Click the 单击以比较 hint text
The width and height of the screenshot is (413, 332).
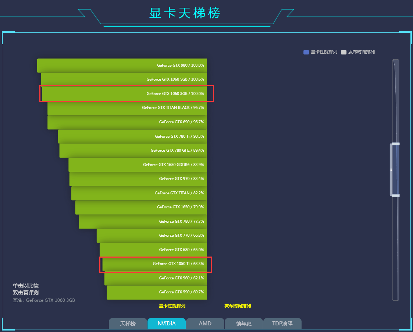point(26,286)
